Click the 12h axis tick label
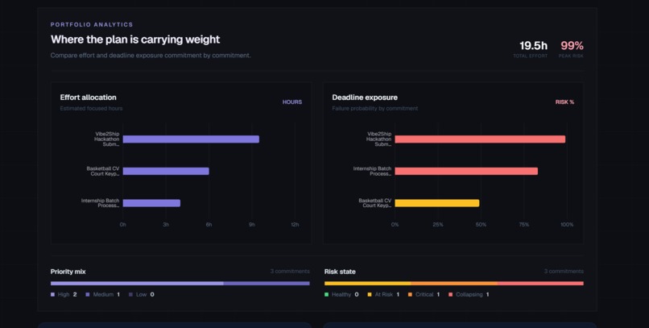The image size is (649, 328). click(x=295, y=225)
